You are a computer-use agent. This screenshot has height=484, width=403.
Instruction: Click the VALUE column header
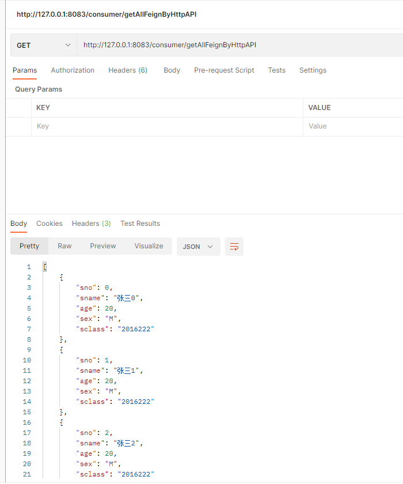(320, 108)
